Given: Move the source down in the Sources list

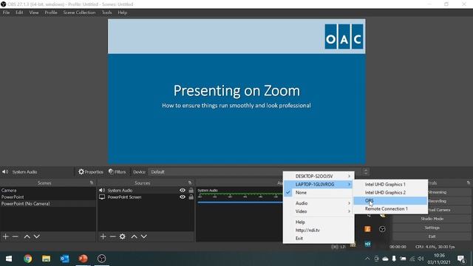Looking at the screenshot, I should point(144,236).
